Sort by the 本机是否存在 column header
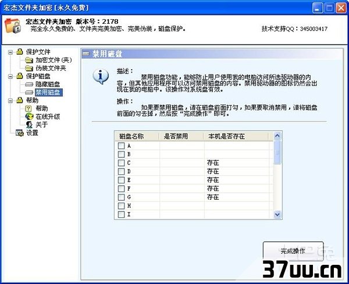Image resolution: width=349 pixels, height=284 pixels. click(236, 136)
